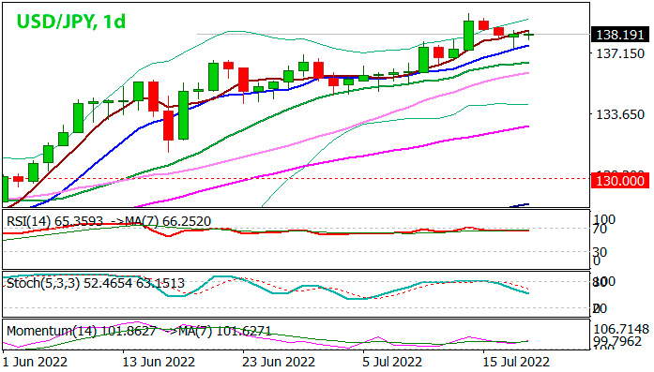Click the RSI(14) 65.3593 indicator label
This screenshot has height=372, width=654.
coord(54,221)
